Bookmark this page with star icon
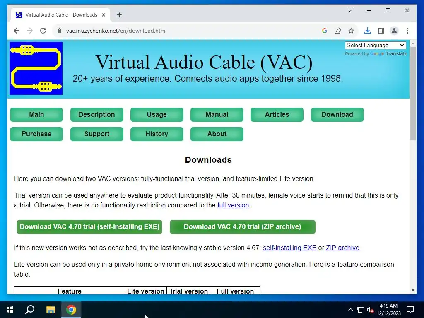This screenshot has width=424, height=318. pyautogui.click(x=351, y=31)
